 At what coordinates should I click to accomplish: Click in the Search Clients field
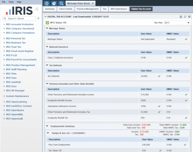[19, 18]
